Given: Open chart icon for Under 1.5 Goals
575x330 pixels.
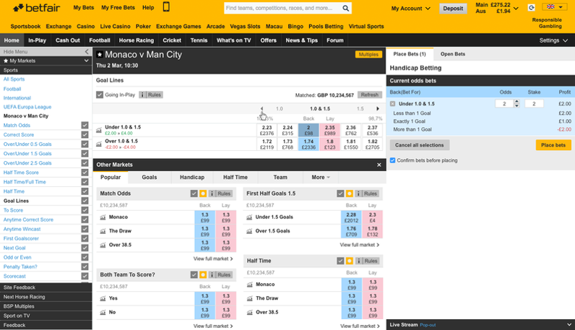Looking at the screenshot, I should point(249,217).
